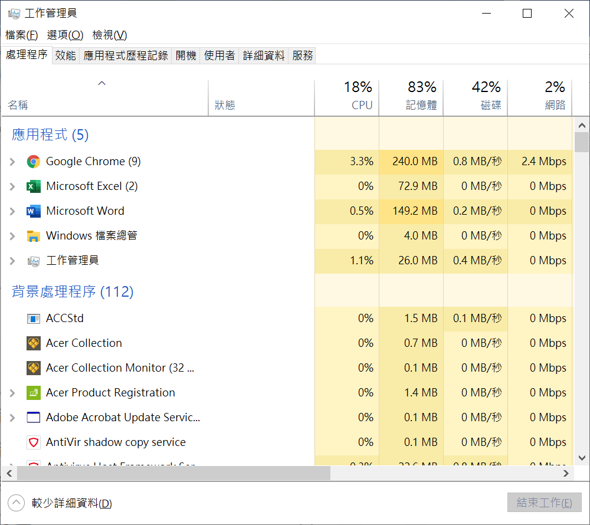Viewport: 590px width, 525px height.
Task: Click the Microsoft Excel process icon
Action: (34, 186)
